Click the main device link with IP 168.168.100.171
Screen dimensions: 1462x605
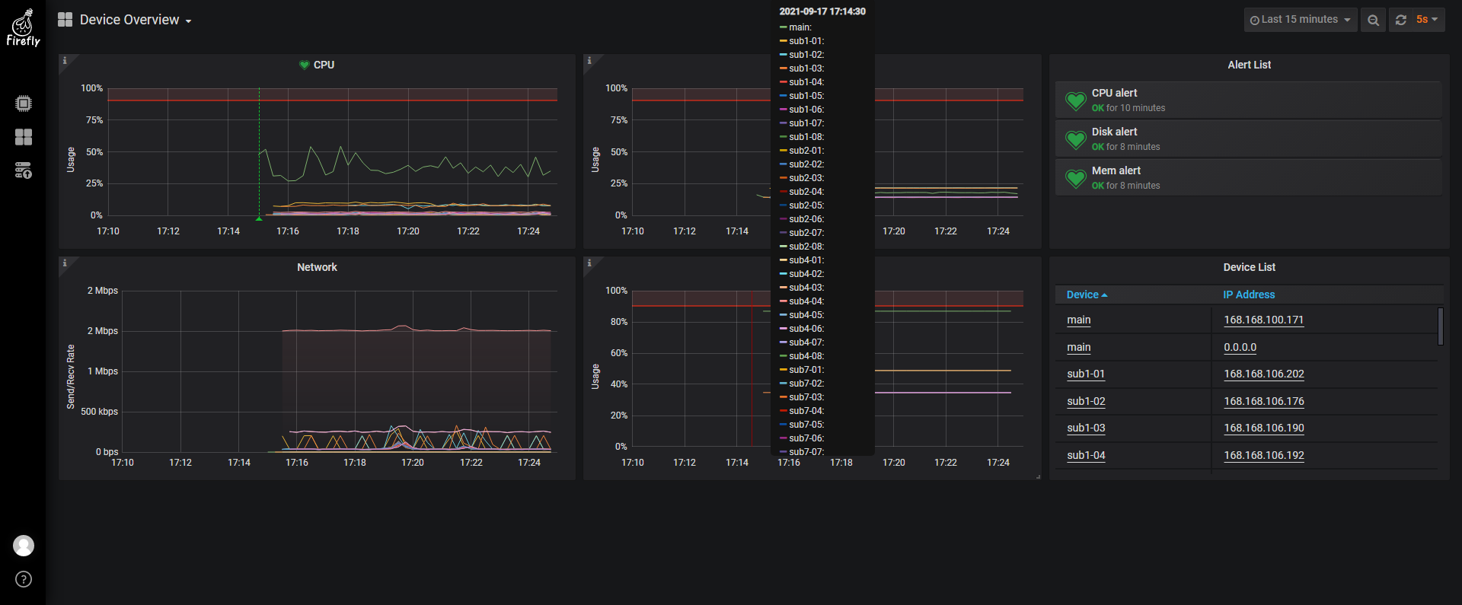point(1079,320)
